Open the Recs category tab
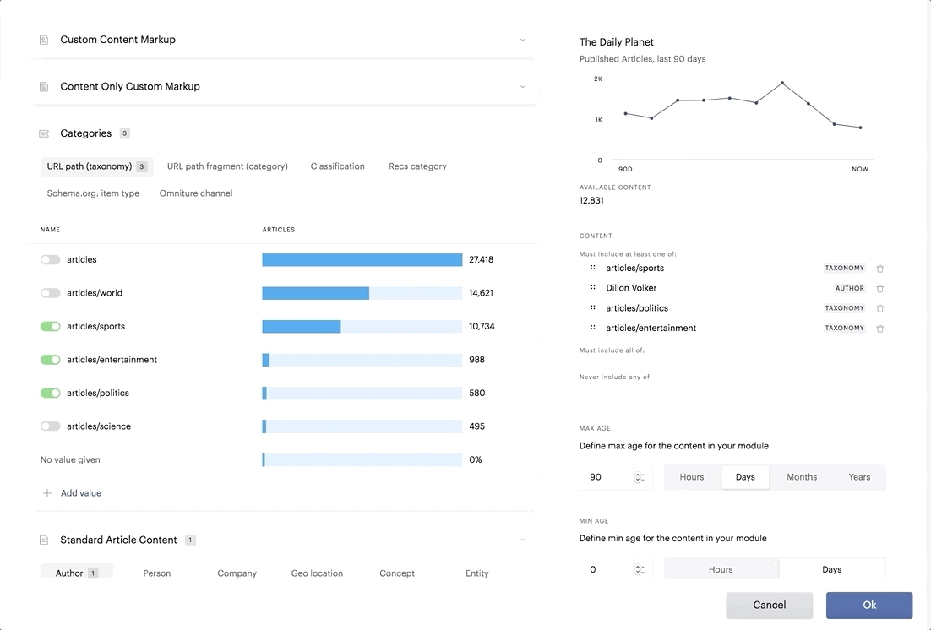 (x=417, y=166)
